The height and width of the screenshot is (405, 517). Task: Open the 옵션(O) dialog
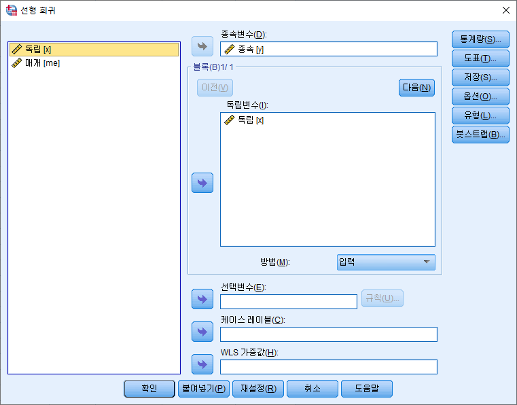[x=480, y=96]
